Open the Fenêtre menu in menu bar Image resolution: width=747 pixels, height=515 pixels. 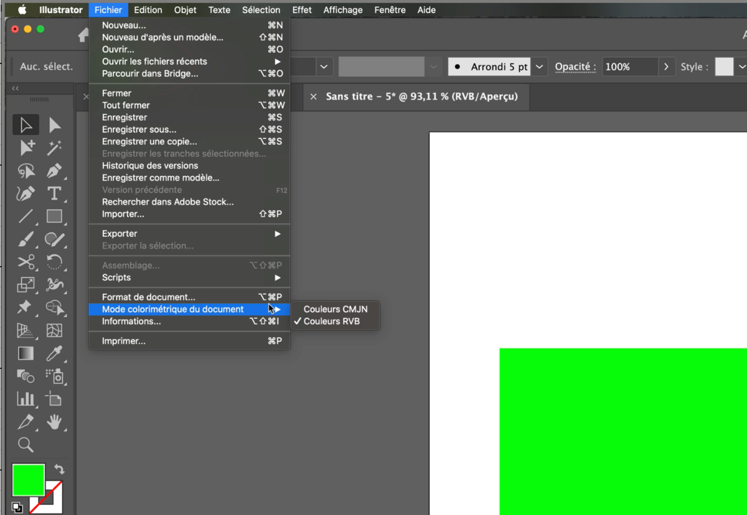click(390, 10)
